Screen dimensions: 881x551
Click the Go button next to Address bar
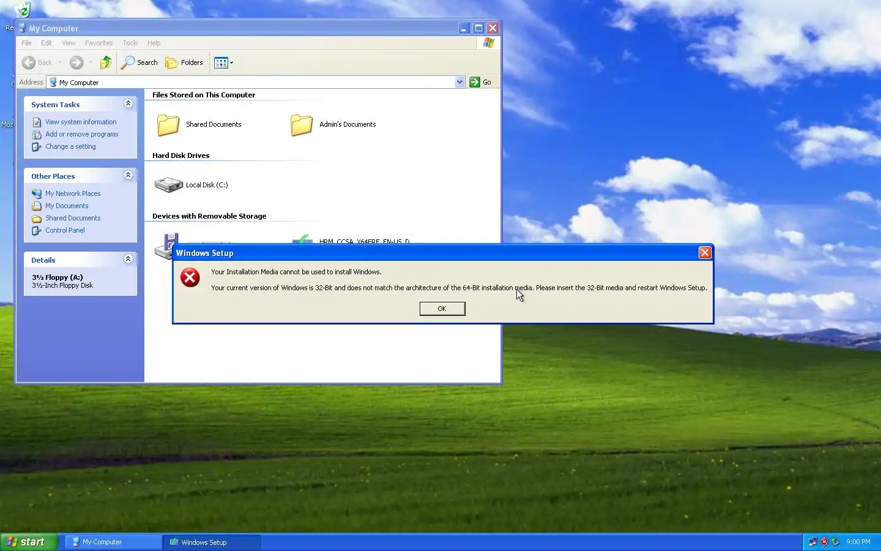point(480,82)
